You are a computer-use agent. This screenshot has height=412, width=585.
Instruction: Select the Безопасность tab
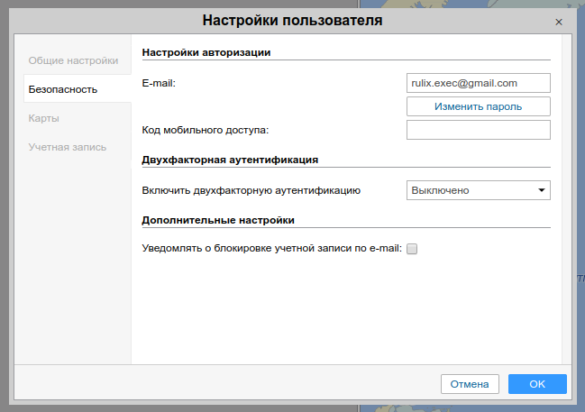tap(63, 89)
